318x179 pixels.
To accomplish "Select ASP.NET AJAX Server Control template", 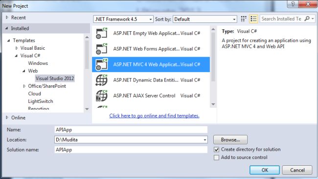I will click(x=151, y=96).
